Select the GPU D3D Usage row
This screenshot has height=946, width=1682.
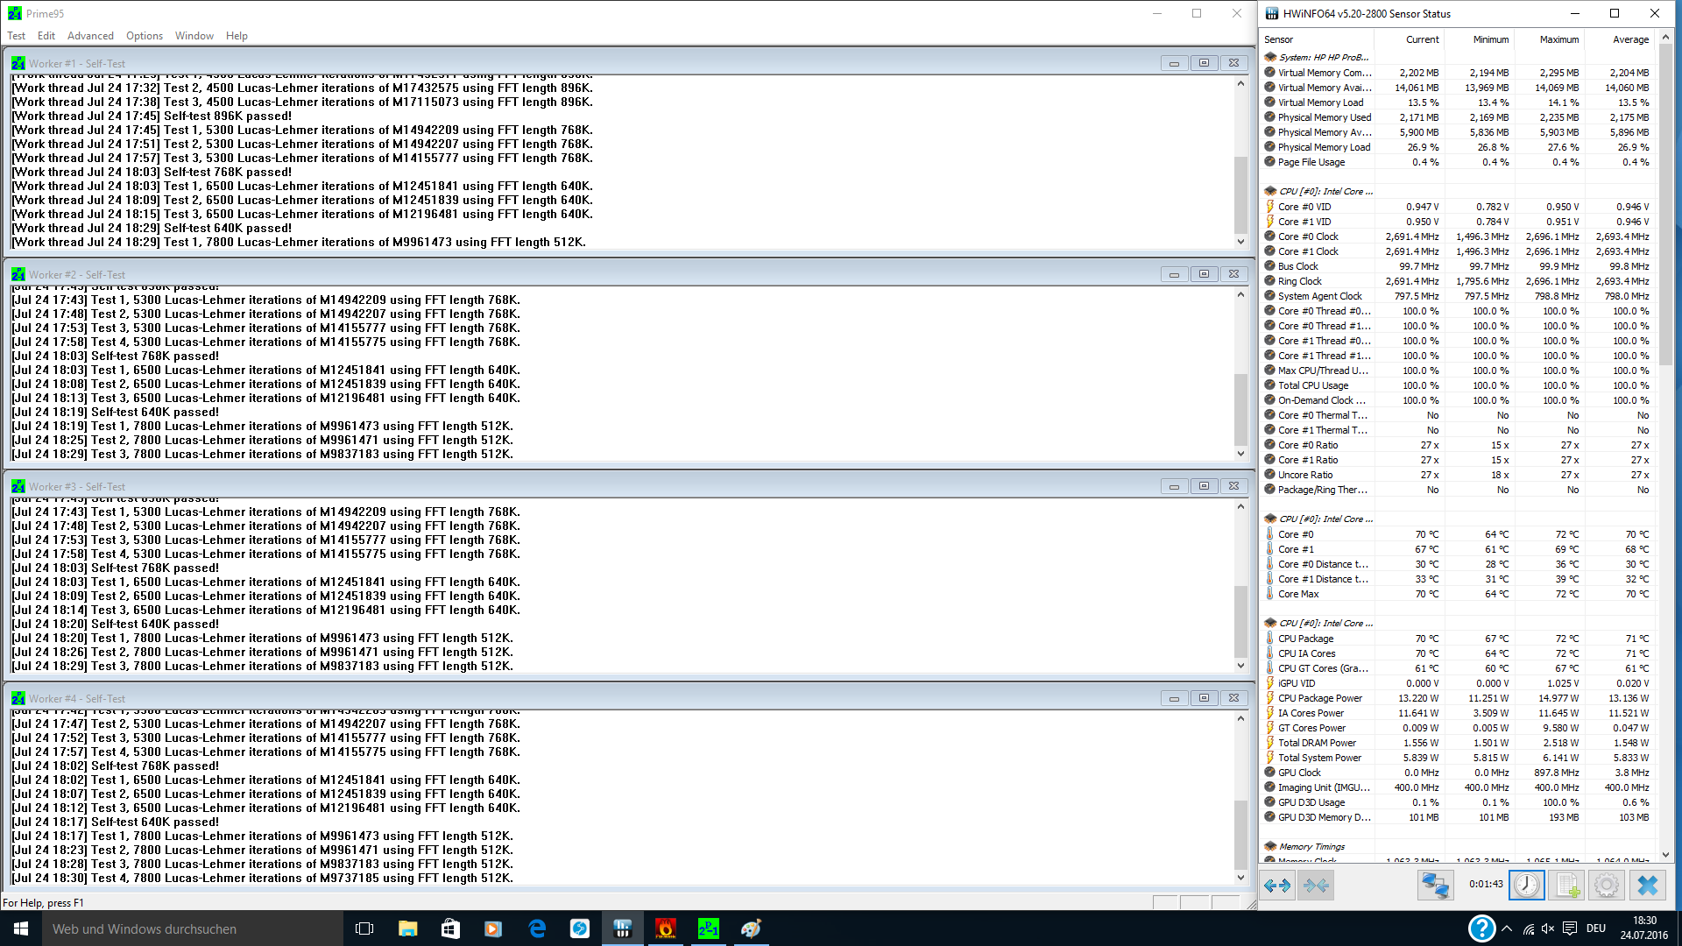coord(1459,802)
